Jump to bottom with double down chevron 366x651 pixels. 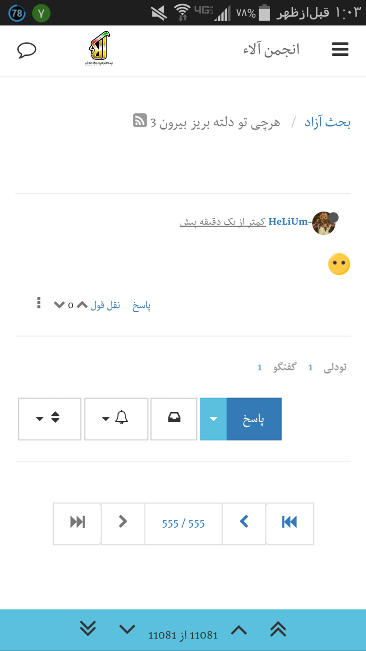point(88,628)
